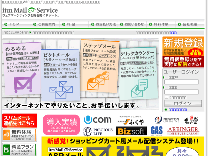The height and width of the screenshot is (156, 208).
Task: Open the TOP navigation menu item
Action: (16, 24)
